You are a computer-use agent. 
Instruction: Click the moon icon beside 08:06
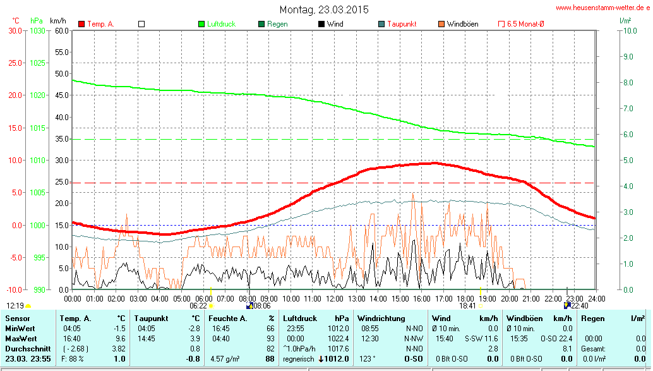249,305
